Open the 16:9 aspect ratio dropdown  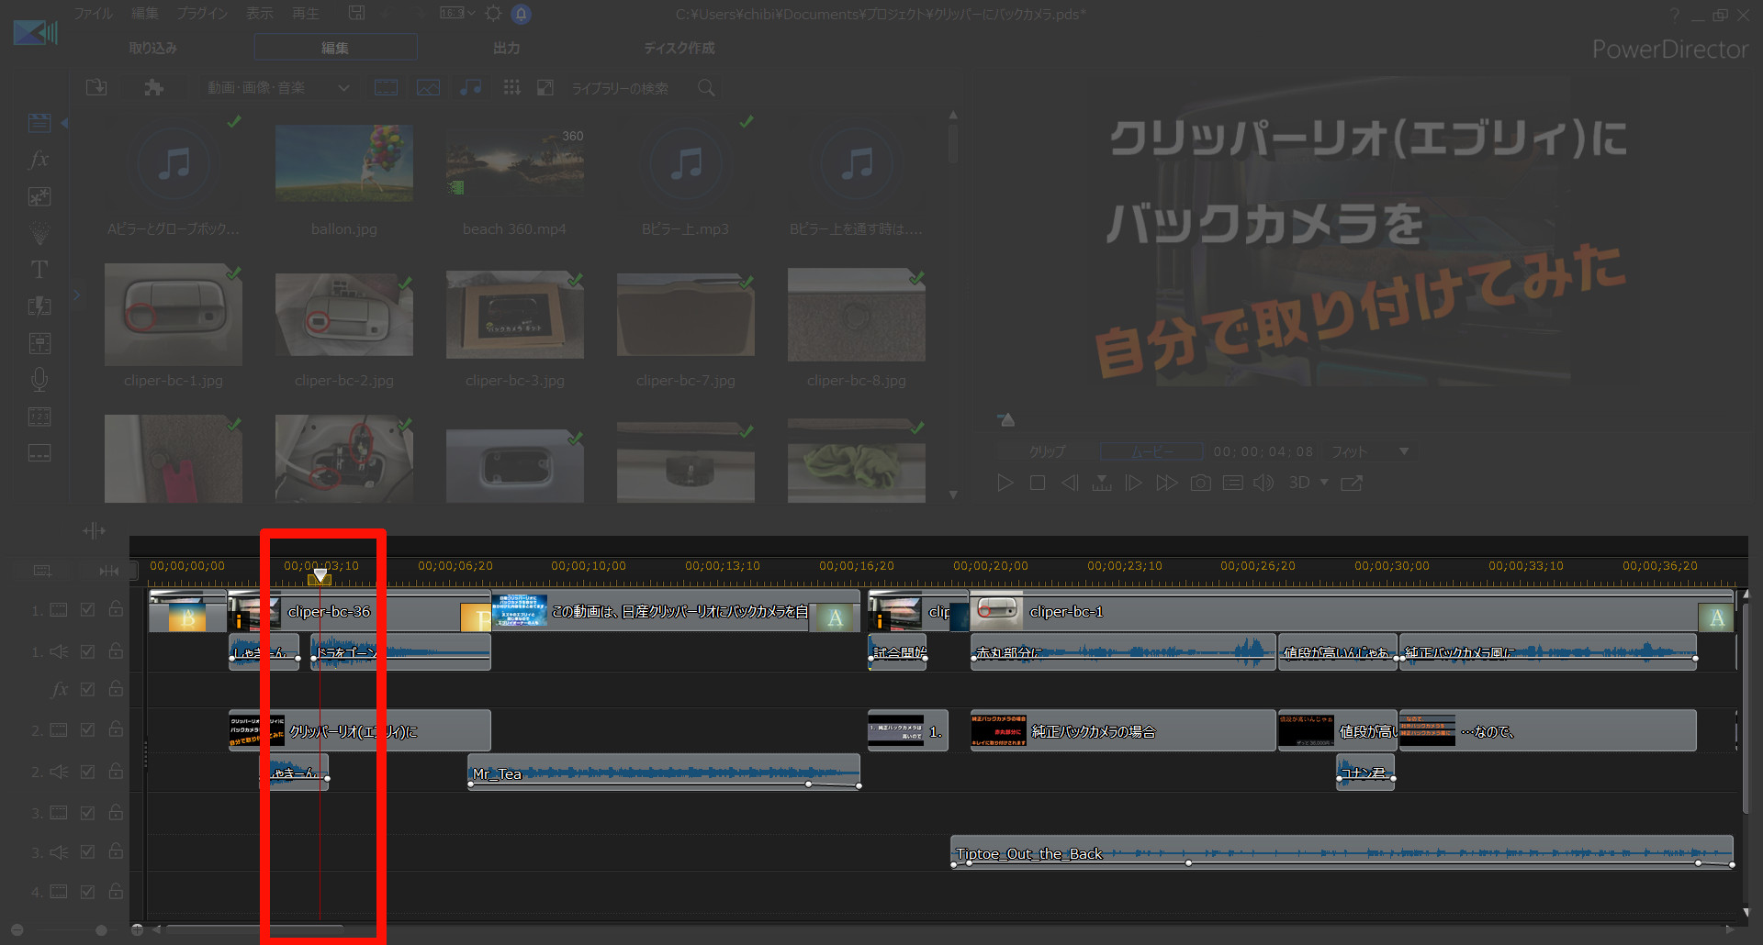[457, 13]
